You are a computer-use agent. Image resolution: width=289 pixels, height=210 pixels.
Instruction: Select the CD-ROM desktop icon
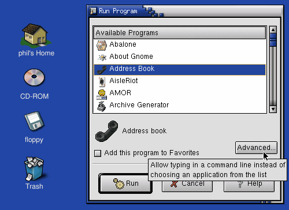point(34,77)
